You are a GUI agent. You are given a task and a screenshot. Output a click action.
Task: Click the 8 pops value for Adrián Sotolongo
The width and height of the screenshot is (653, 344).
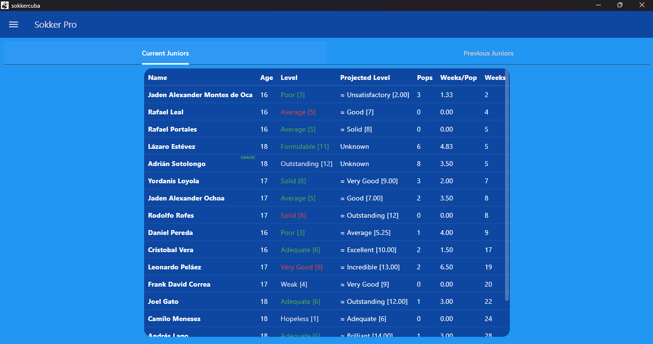pos(419,164)
